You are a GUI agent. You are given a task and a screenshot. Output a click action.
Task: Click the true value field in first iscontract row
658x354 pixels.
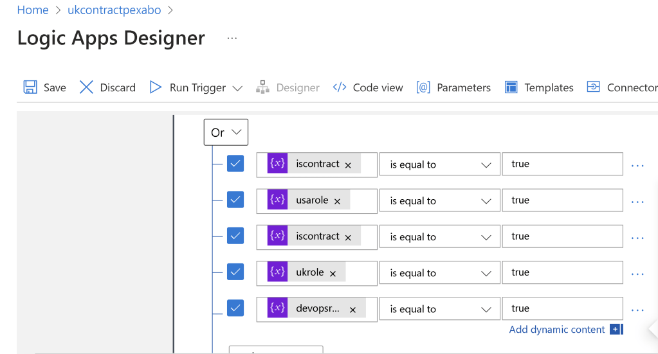pos(563,164)
